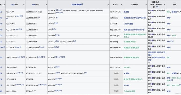
Task: Open external link icon in 202.12.27.33 row
Action: pyautogui.click(x=1, y=91)
